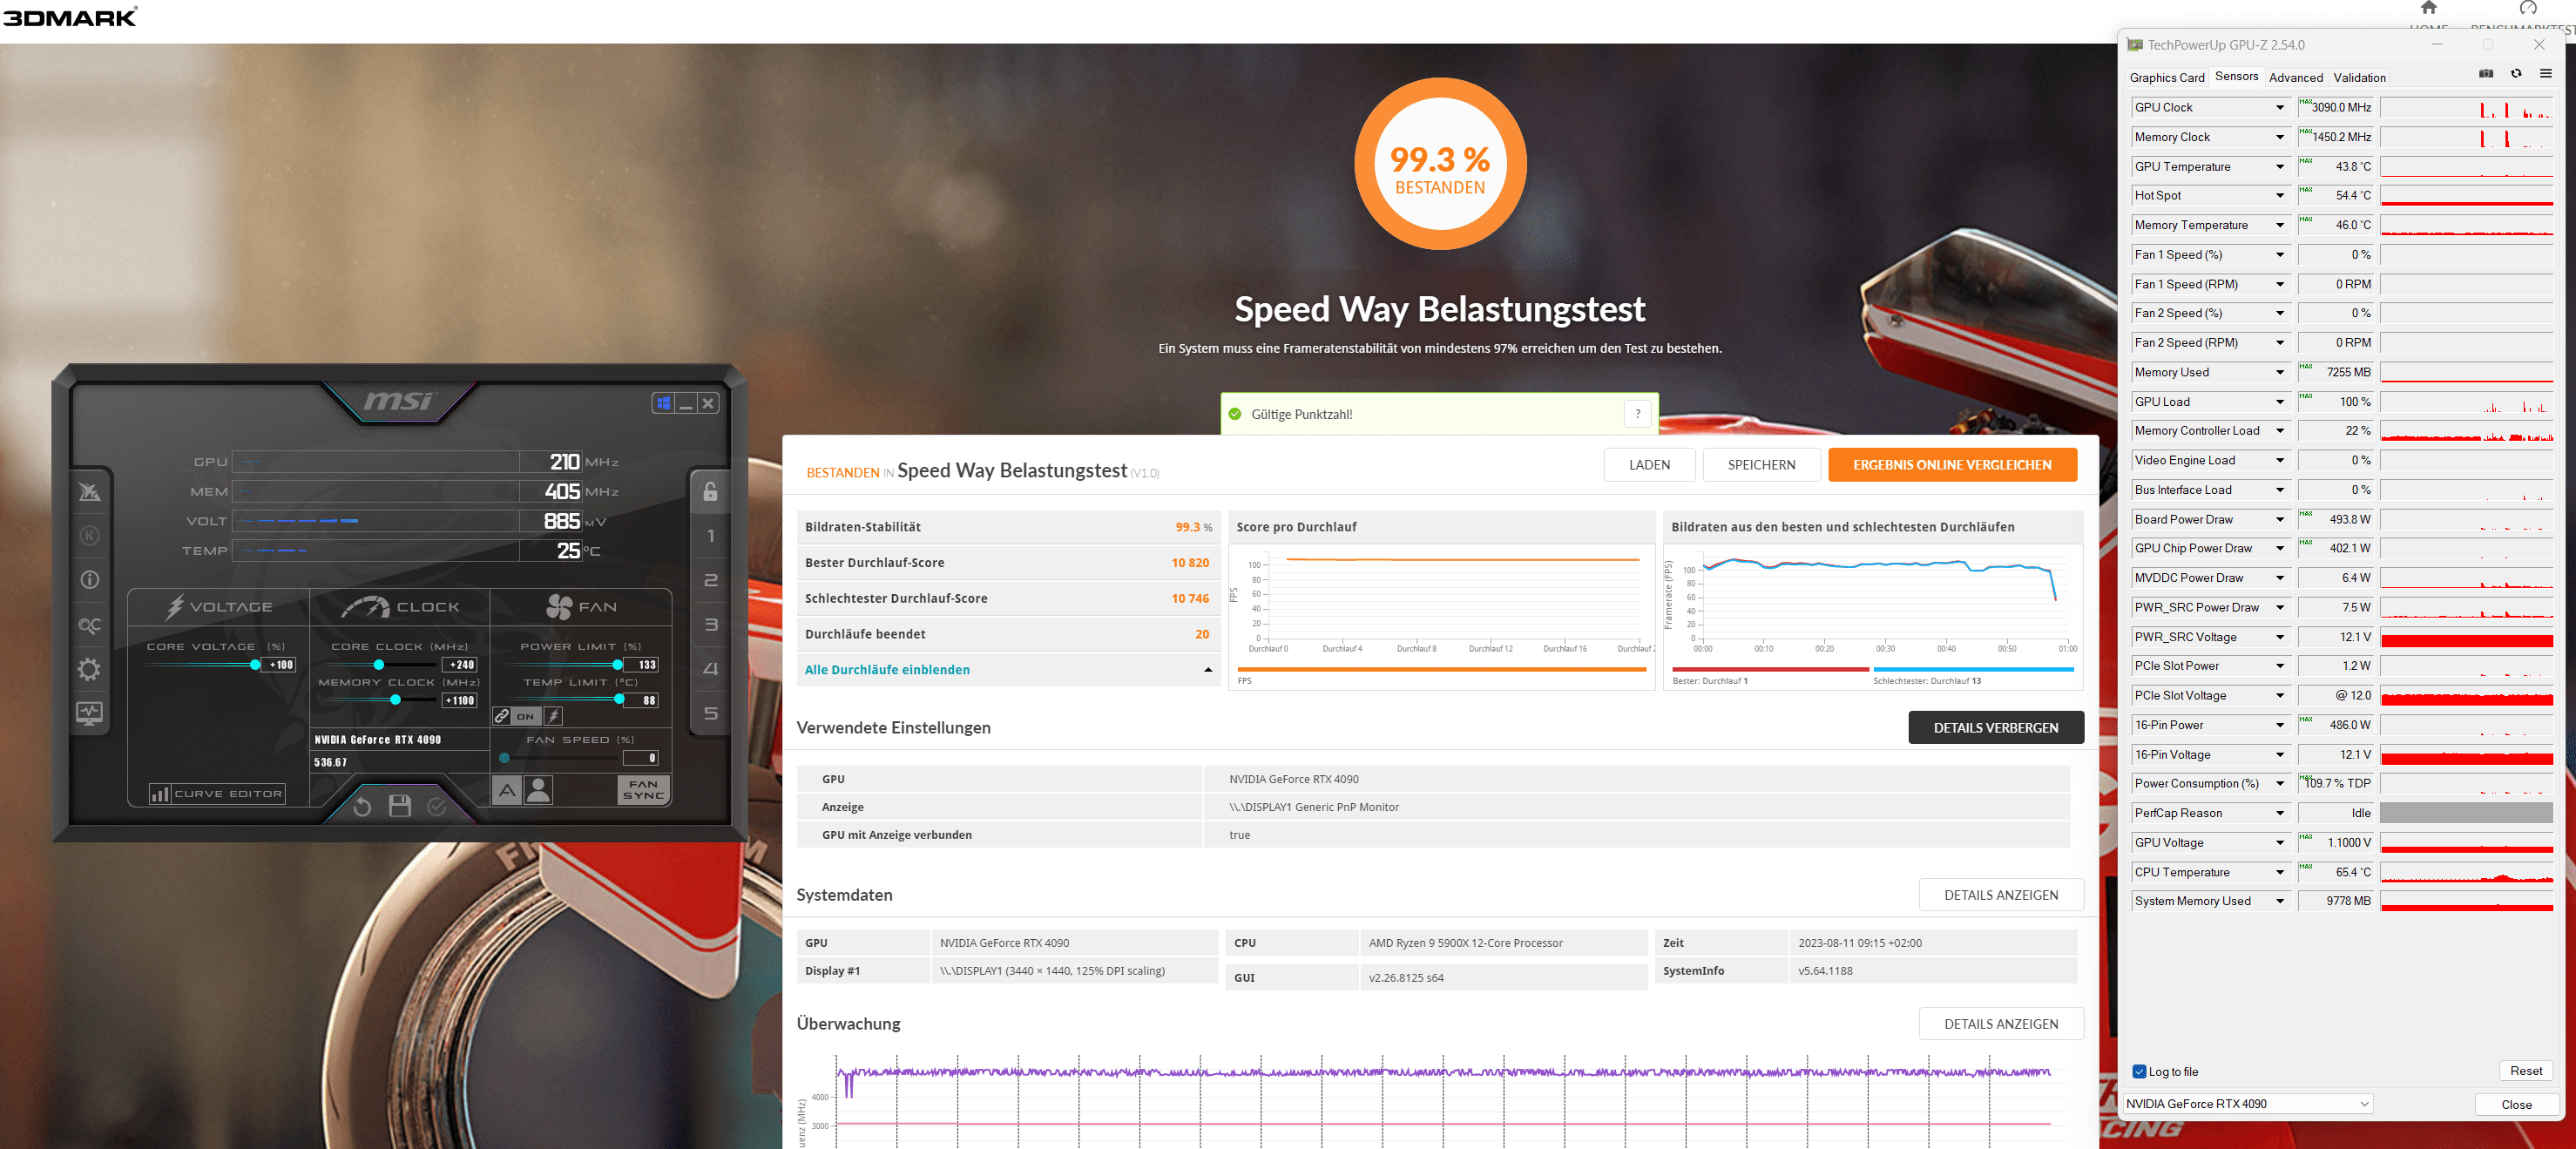Open GPU Load sensor dropdown
Screen dimensions: 2576x1149
coord(2280,402)
